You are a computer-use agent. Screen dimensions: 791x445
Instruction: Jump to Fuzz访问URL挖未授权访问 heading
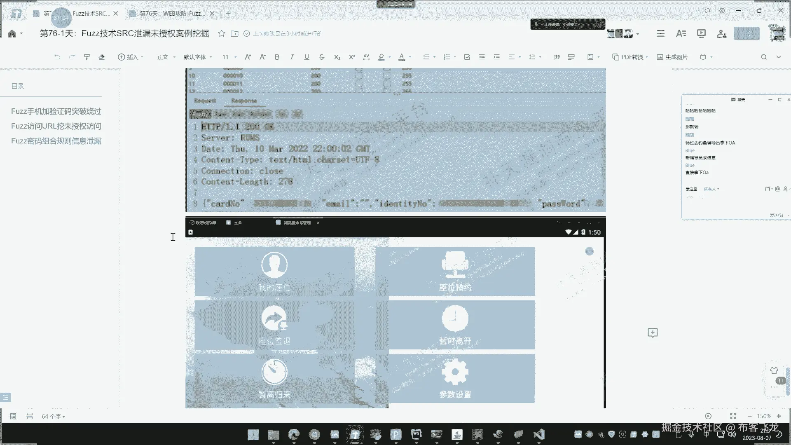56,126
